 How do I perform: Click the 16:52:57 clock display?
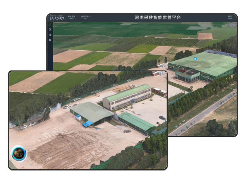coord(57,19)
